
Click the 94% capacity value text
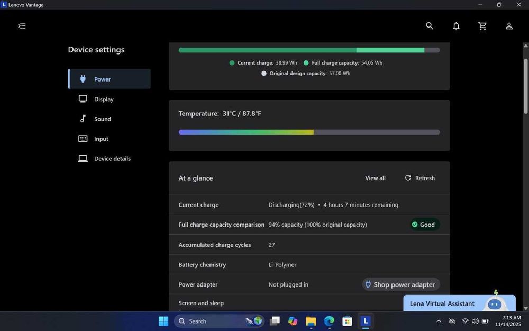(x=317, y=225)
